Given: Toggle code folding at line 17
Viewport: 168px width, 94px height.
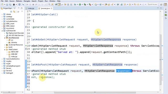Looking at the screenshot, I should point(31,11).
